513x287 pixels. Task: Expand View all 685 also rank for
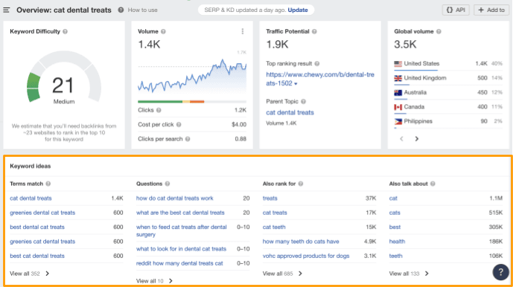(282, 274)
